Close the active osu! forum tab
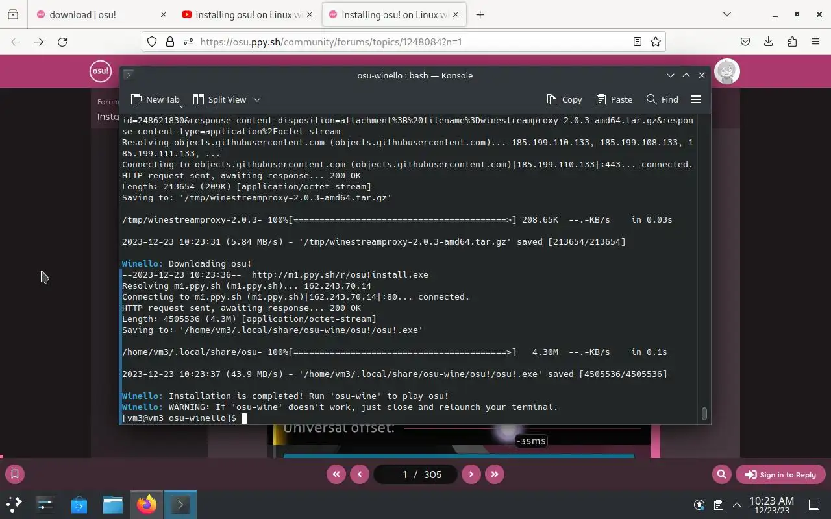The width and height of the screenshot is (831, 519). point(455,14)
